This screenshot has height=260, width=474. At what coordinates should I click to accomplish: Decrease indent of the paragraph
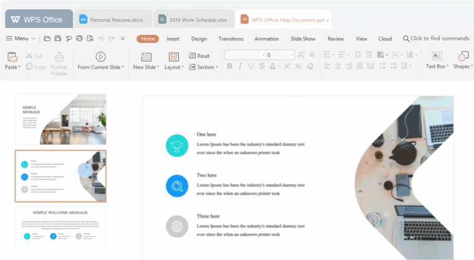358,55
